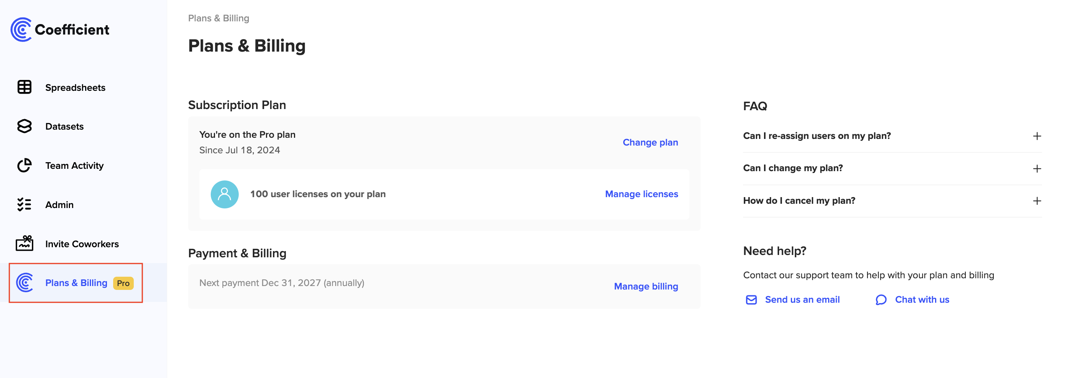Click the envelope icon next to Send us an email
This screenshot has height=378, width=1070.
click(x=751, y=299)
